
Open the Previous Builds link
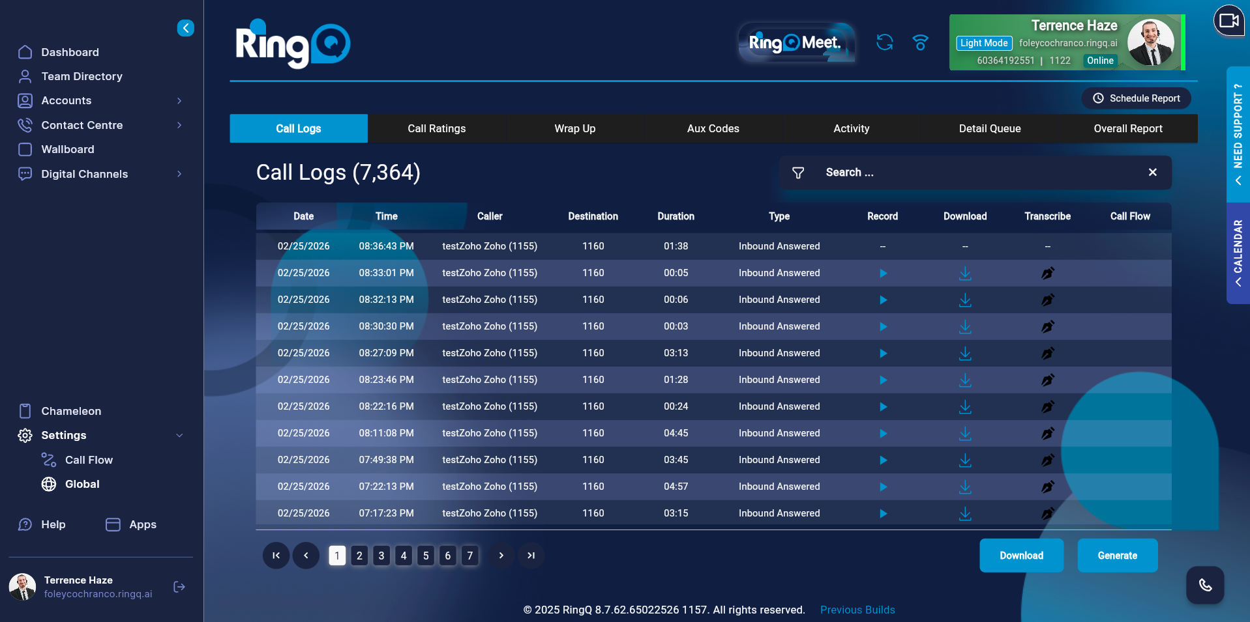(x=857, y=610)
